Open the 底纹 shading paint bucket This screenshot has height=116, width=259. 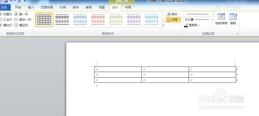169,14
